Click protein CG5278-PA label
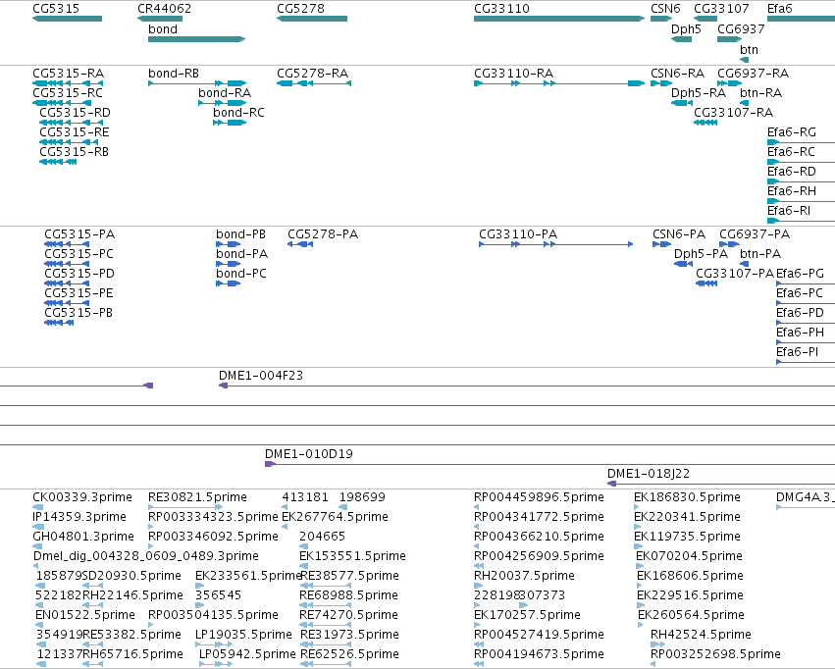 click(x=323, y=234)
